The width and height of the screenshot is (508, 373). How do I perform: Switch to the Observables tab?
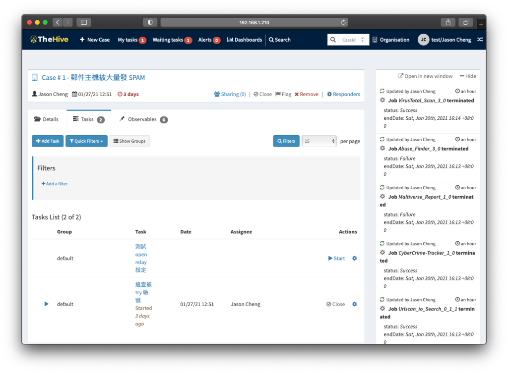[x=142, y=119]
